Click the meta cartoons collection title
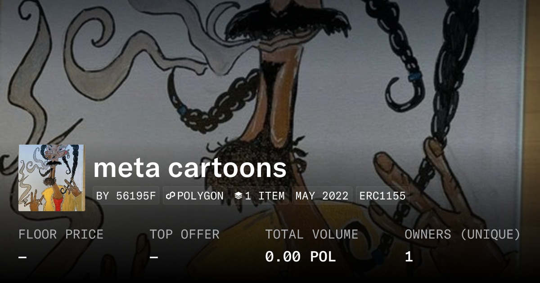 pyautogui.click(x=190, y=168)
